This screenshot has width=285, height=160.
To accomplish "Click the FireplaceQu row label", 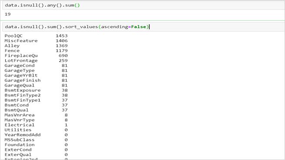I will pyautogui.click(x=21, y=56).
